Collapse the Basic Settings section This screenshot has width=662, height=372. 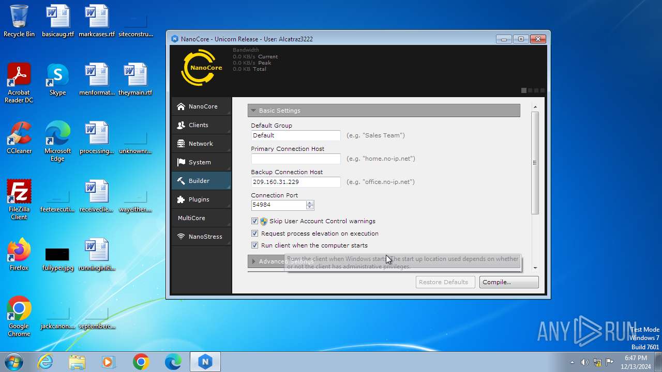point(384,111)
